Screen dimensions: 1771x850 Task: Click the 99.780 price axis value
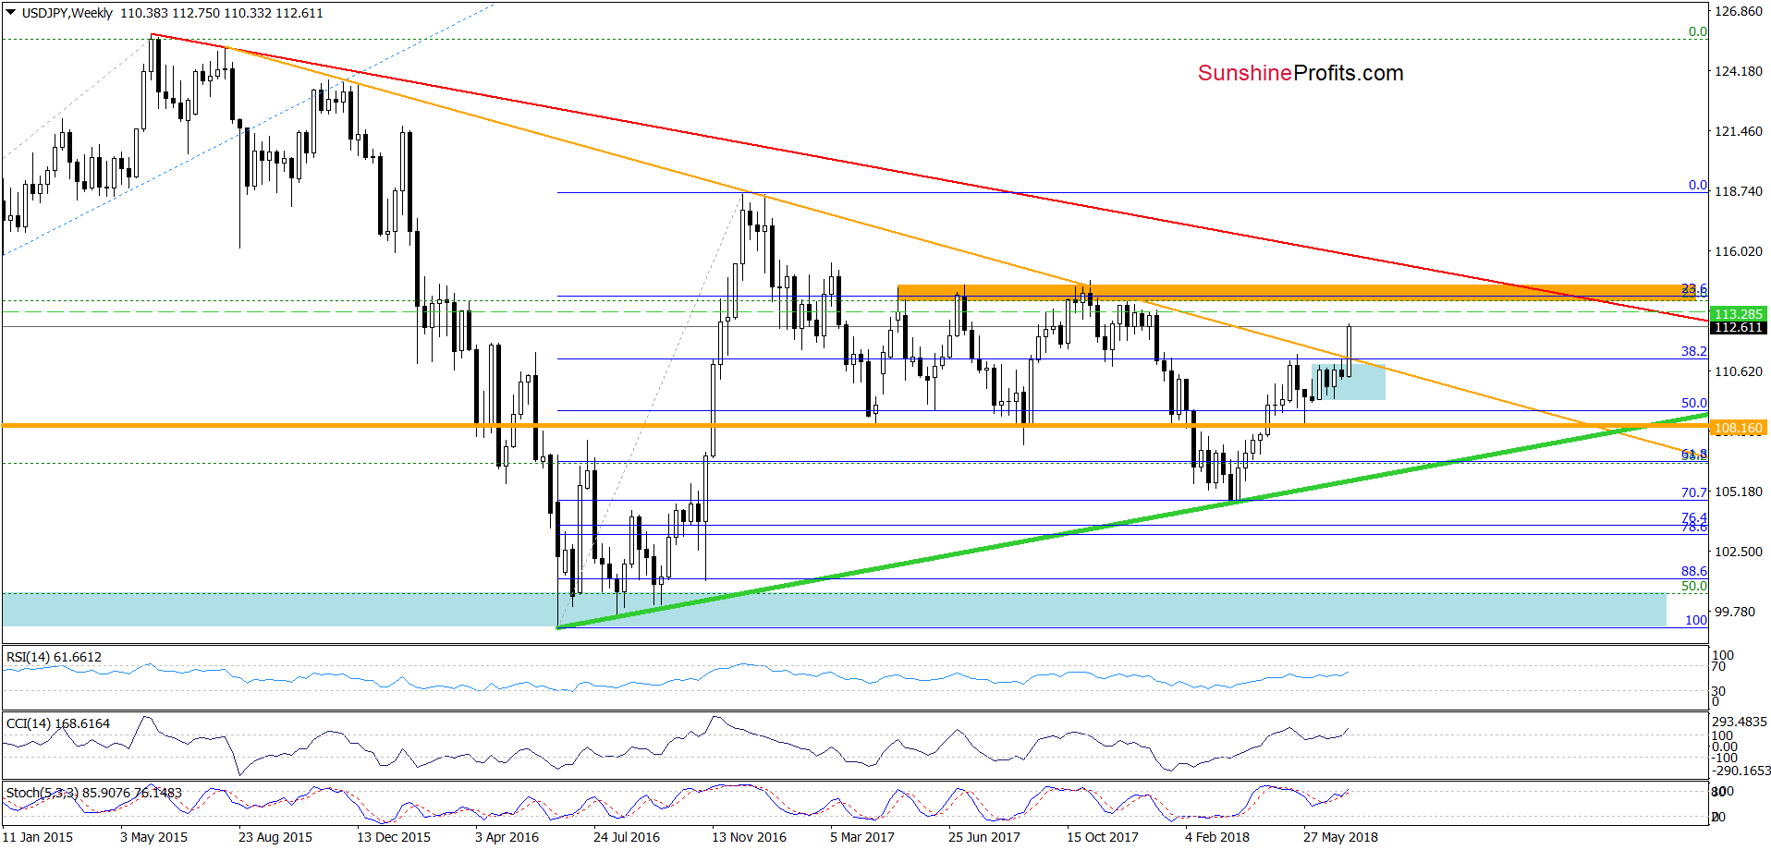point(1735,612)
